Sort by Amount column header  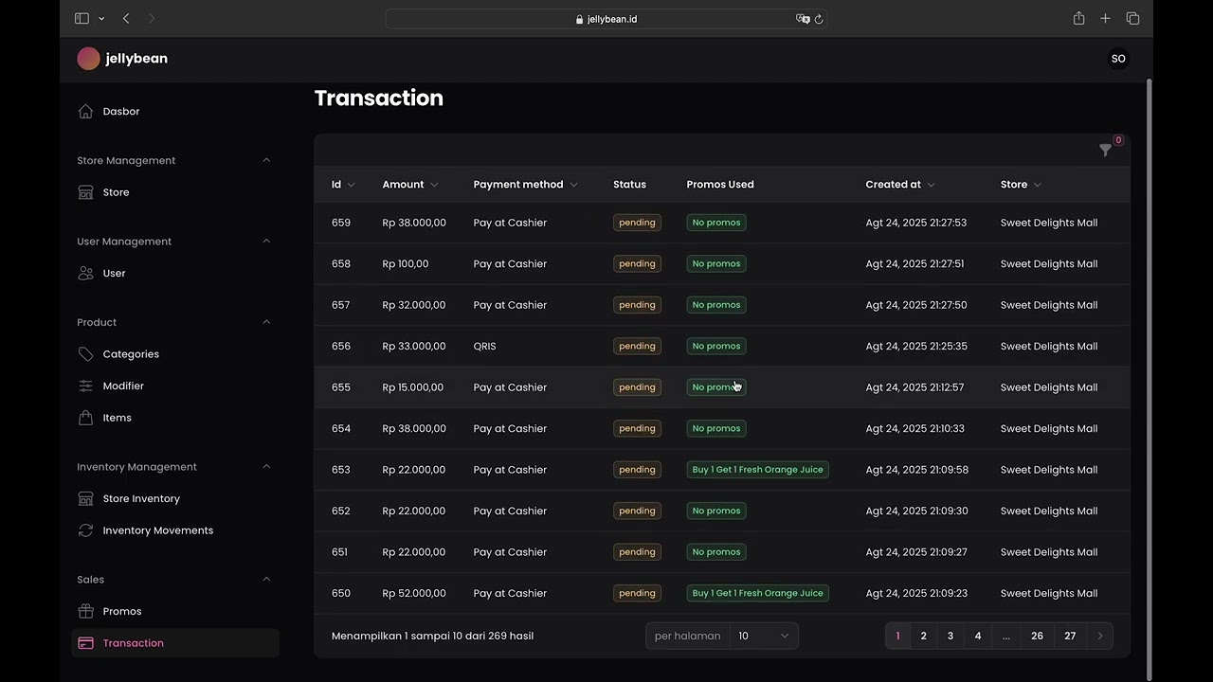[x=410, y=185]
